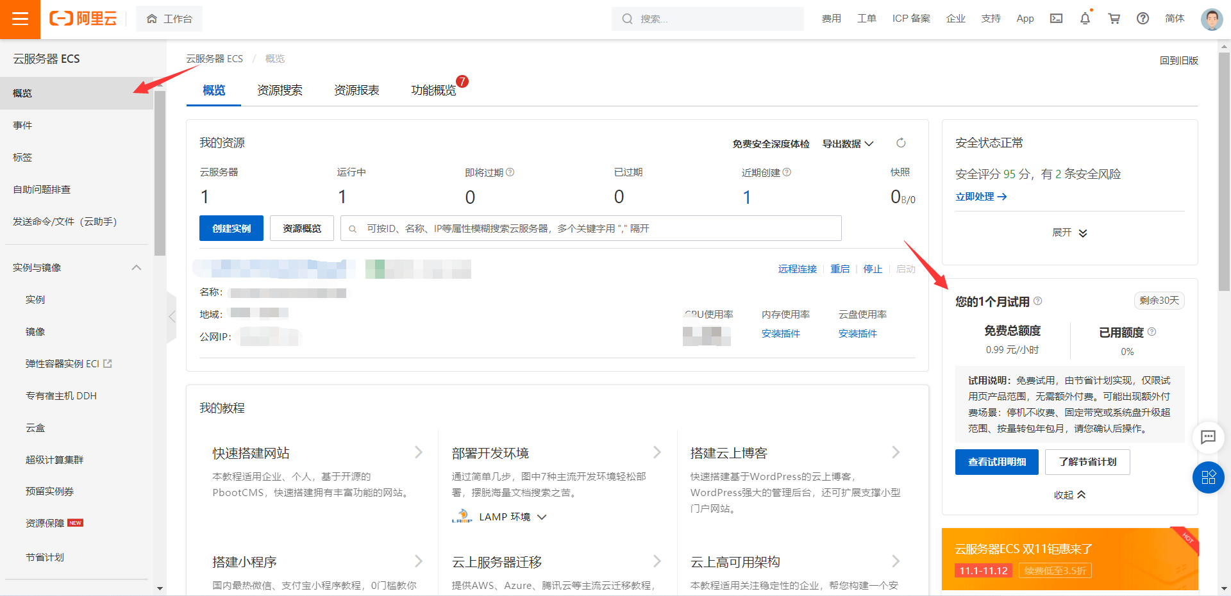Open 费用 in the top menu
1231x596 pixels.
tap(831, 19)
